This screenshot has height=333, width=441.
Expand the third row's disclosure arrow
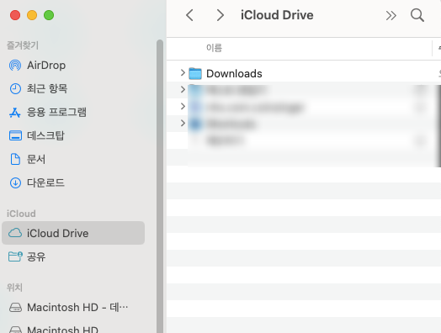(x=183, y=106)
